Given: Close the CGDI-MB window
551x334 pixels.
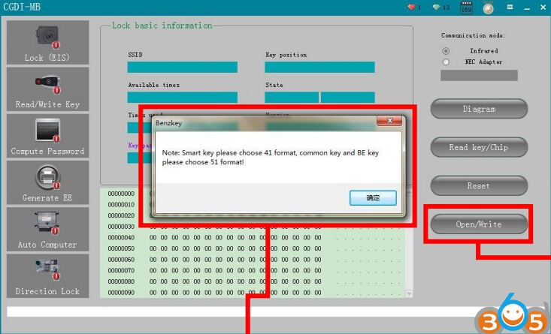Looking at the screenshot, I should tap(543, 8).
